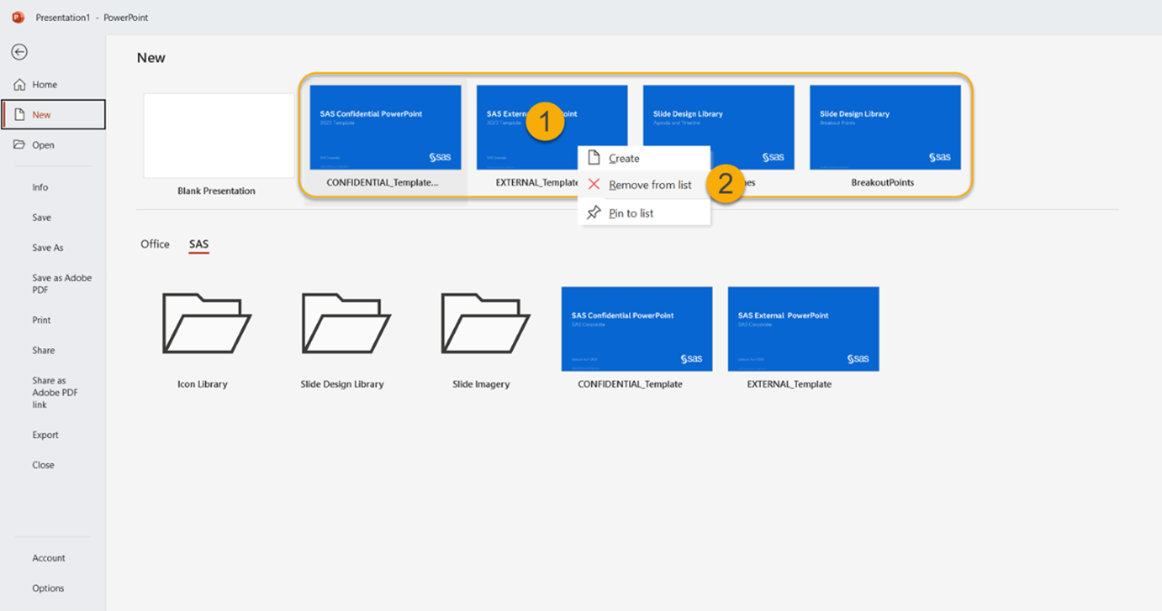Image resolution: width=1162 pixels, height=611 pixels.
Task: Select Remove from list in context menu
Action: click(x=644, y=185)
